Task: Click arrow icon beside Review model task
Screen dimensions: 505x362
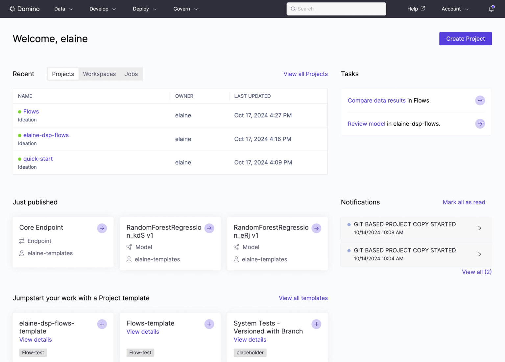Action: tap(480, 124)
